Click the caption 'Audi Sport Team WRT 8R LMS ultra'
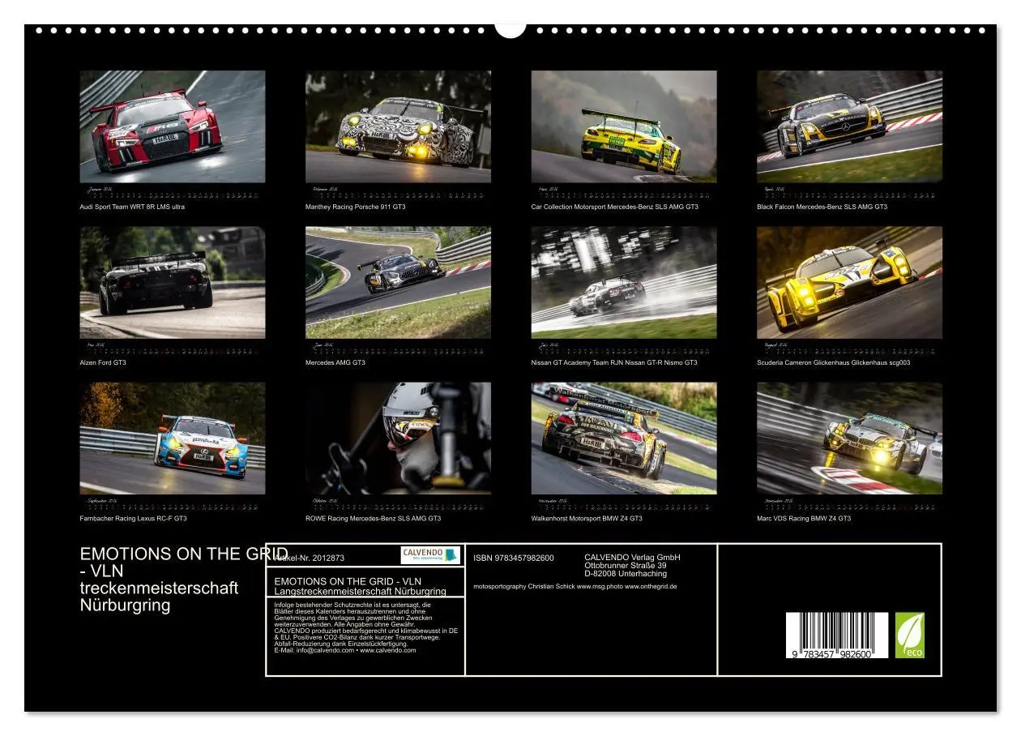The width and height of the screenshot is (1021, 736). (x=132, y=207)
